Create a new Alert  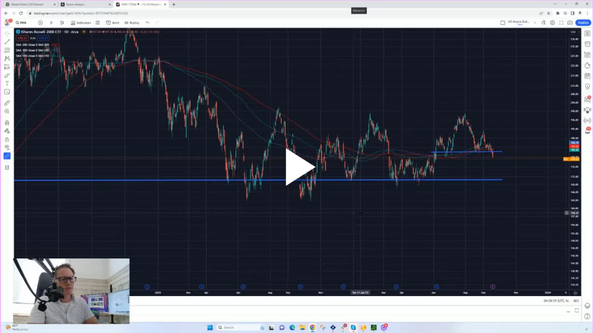[x=112, y=23]
